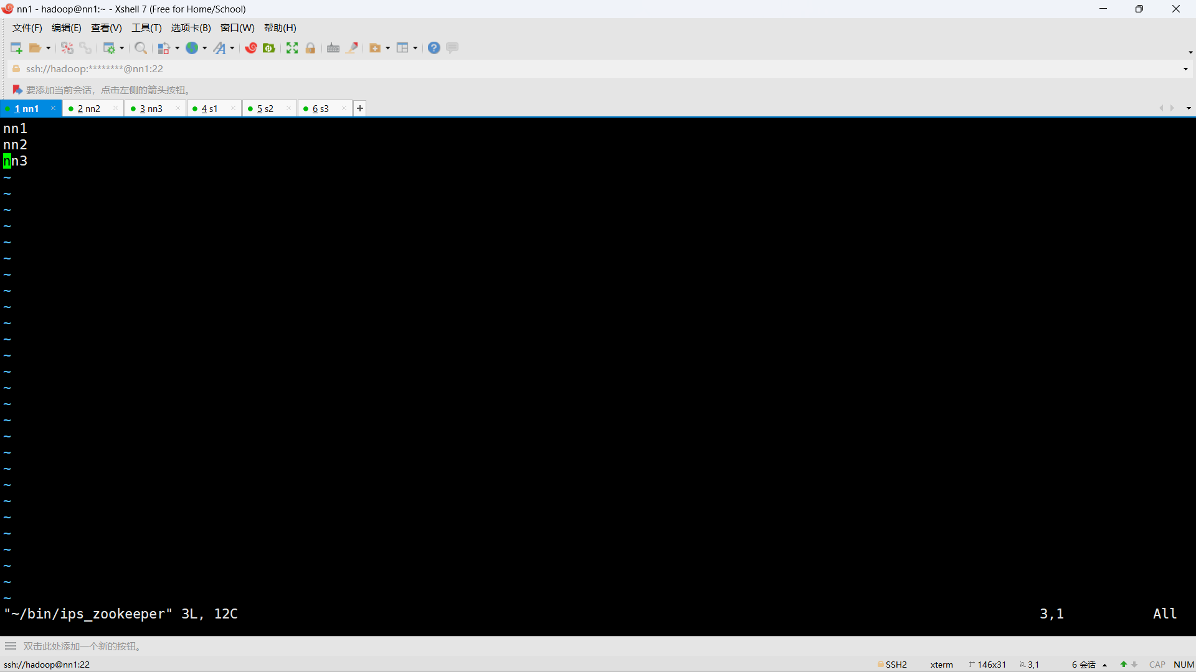Add a new tab with plus button
This screenshot has height=672, width=1196.
pyautogui.click(x=360, y=108)
